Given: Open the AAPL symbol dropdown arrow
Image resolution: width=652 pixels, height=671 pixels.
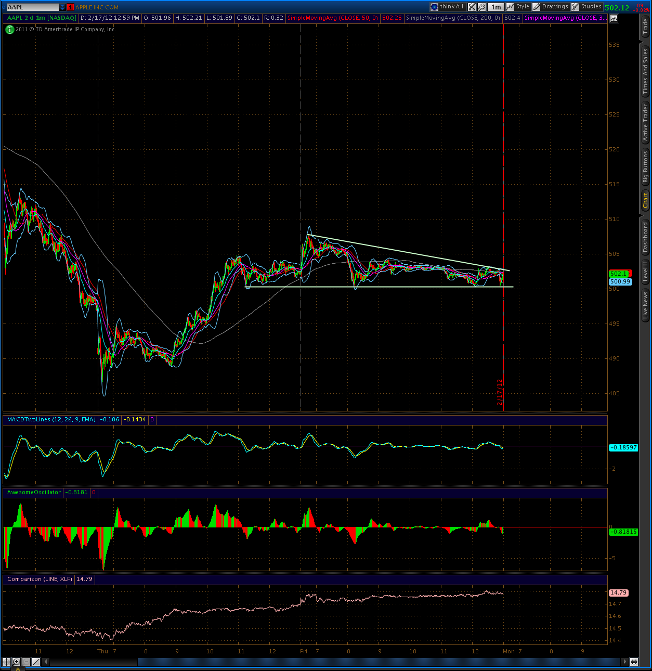Looking at the screenshot, I should (x=62, y=7).
